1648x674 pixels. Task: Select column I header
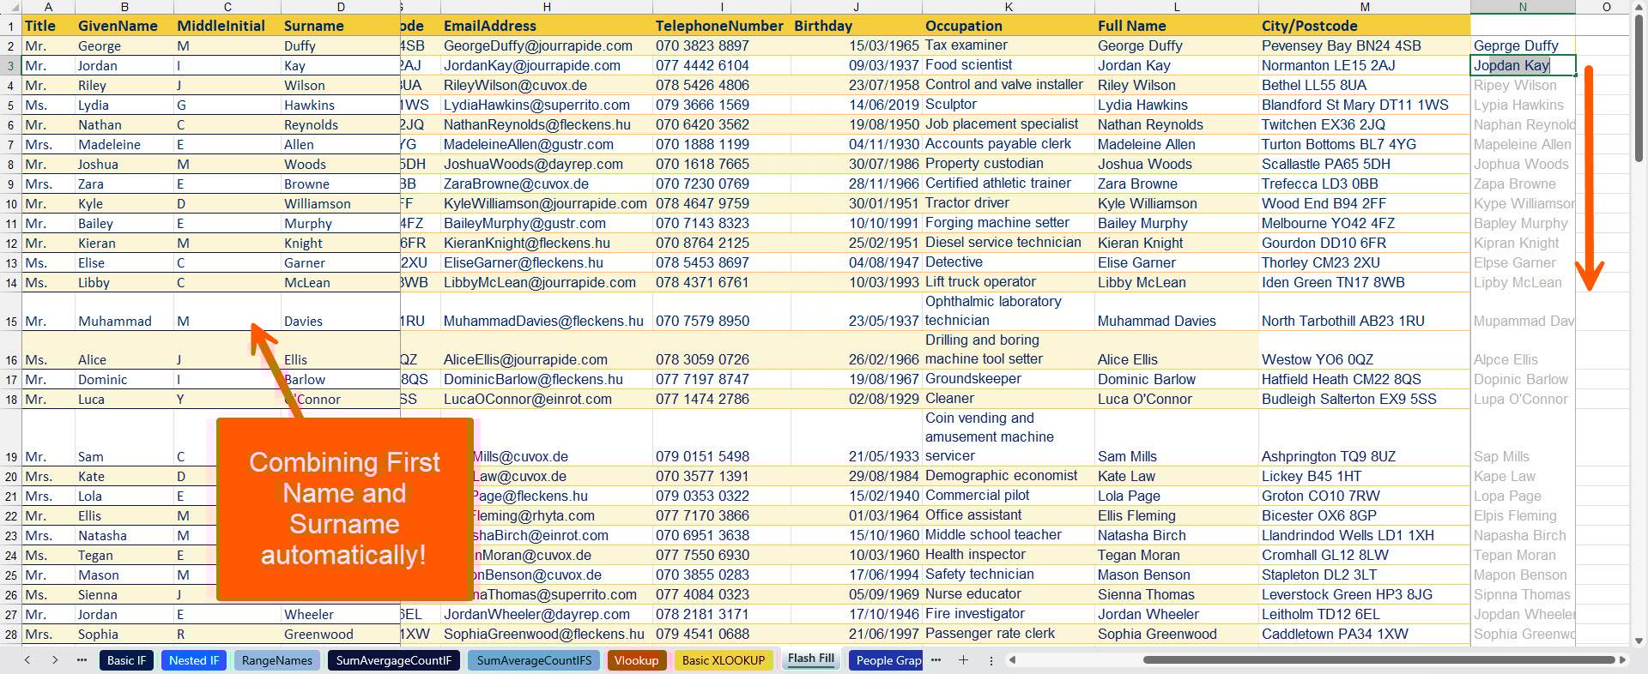(722, 7)
